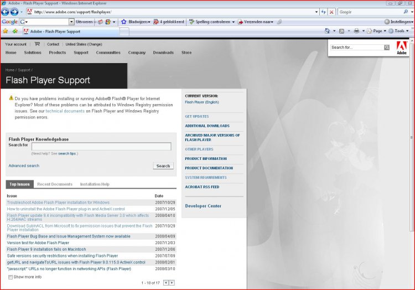
Task: Switch to the Recent Documents tab
Action: click(55, 184)
